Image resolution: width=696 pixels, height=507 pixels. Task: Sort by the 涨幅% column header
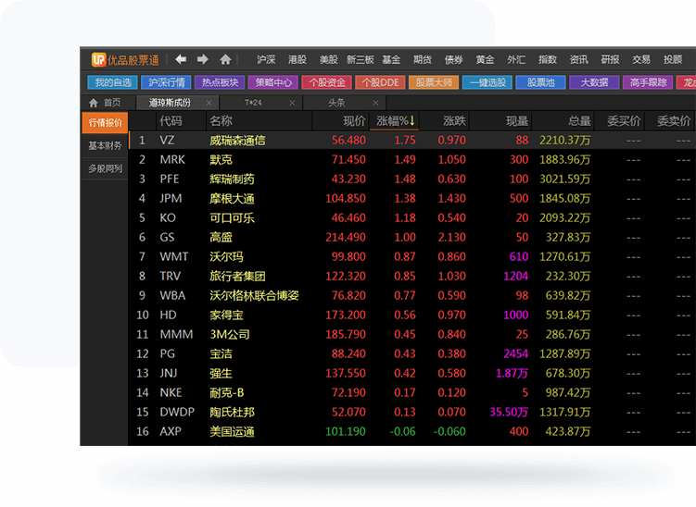click(395, 121)
